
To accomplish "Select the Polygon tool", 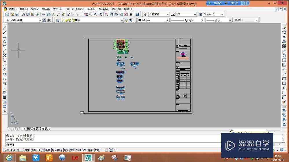I will click(5, 42).
